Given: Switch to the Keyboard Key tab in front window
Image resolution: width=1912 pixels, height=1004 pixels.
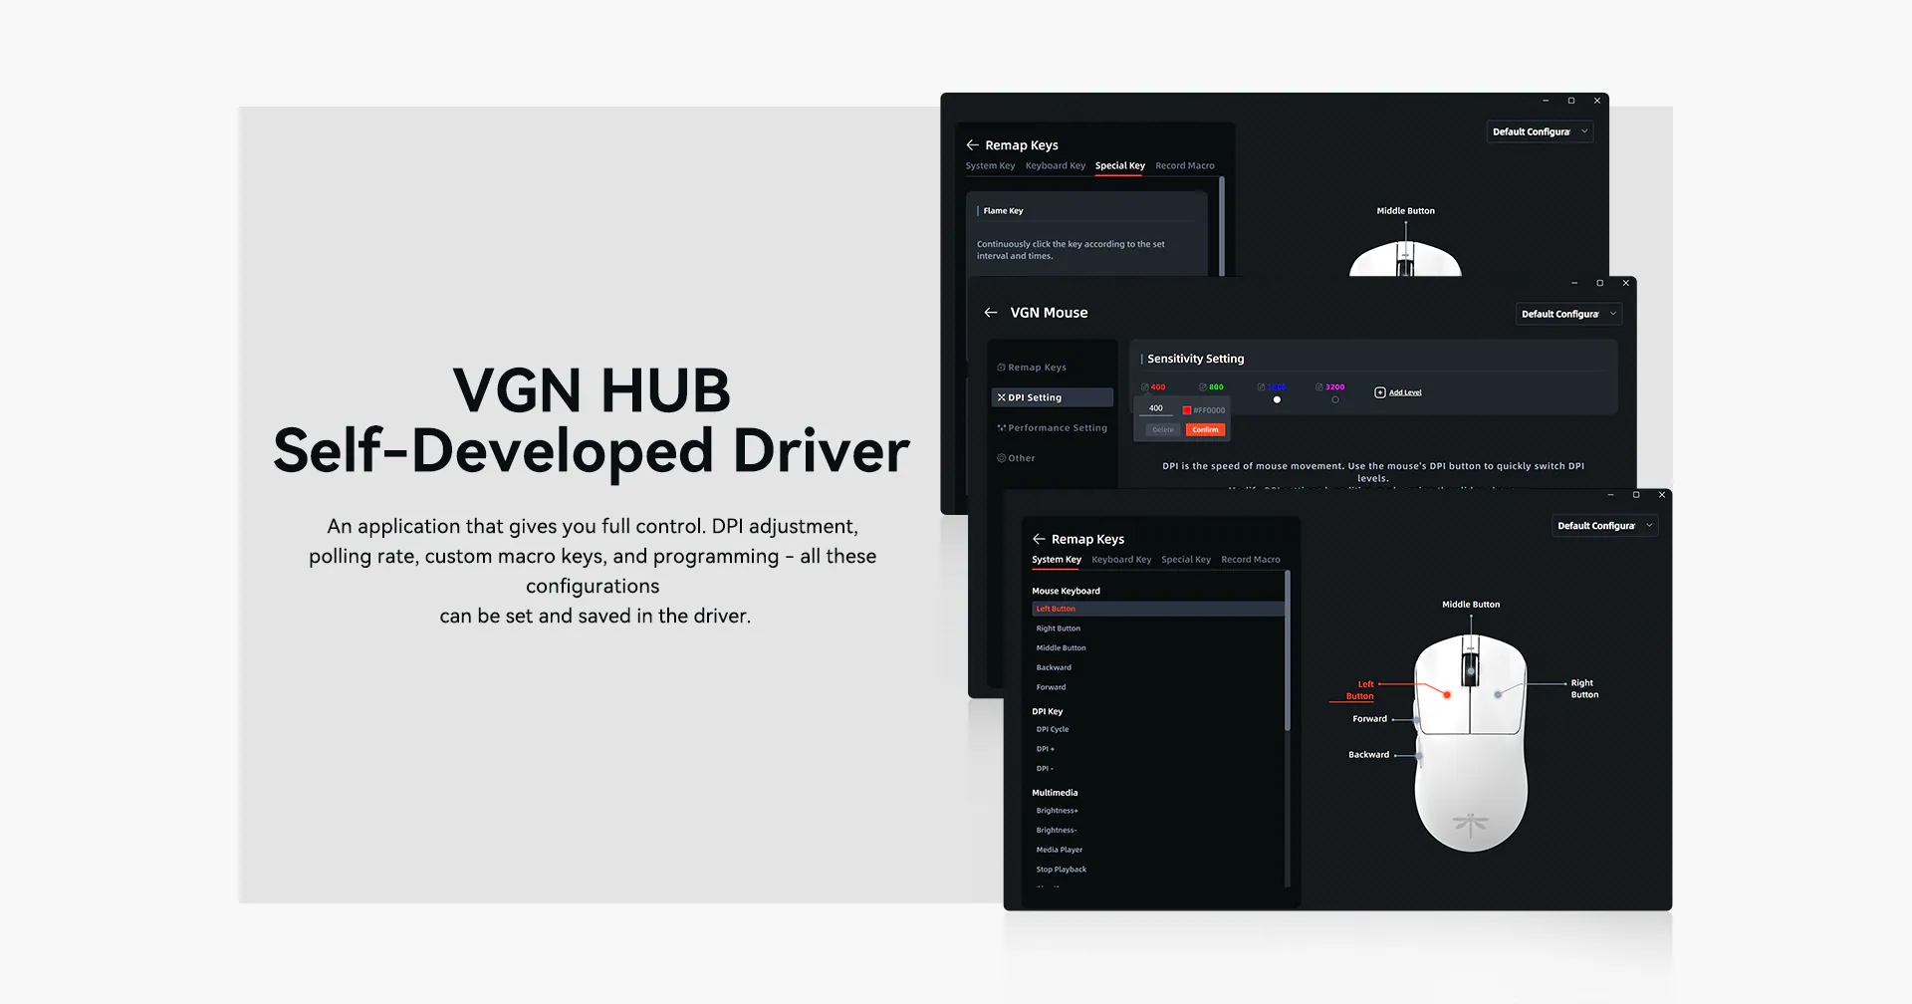Looking at the screenshot, I should [1121, 560].
